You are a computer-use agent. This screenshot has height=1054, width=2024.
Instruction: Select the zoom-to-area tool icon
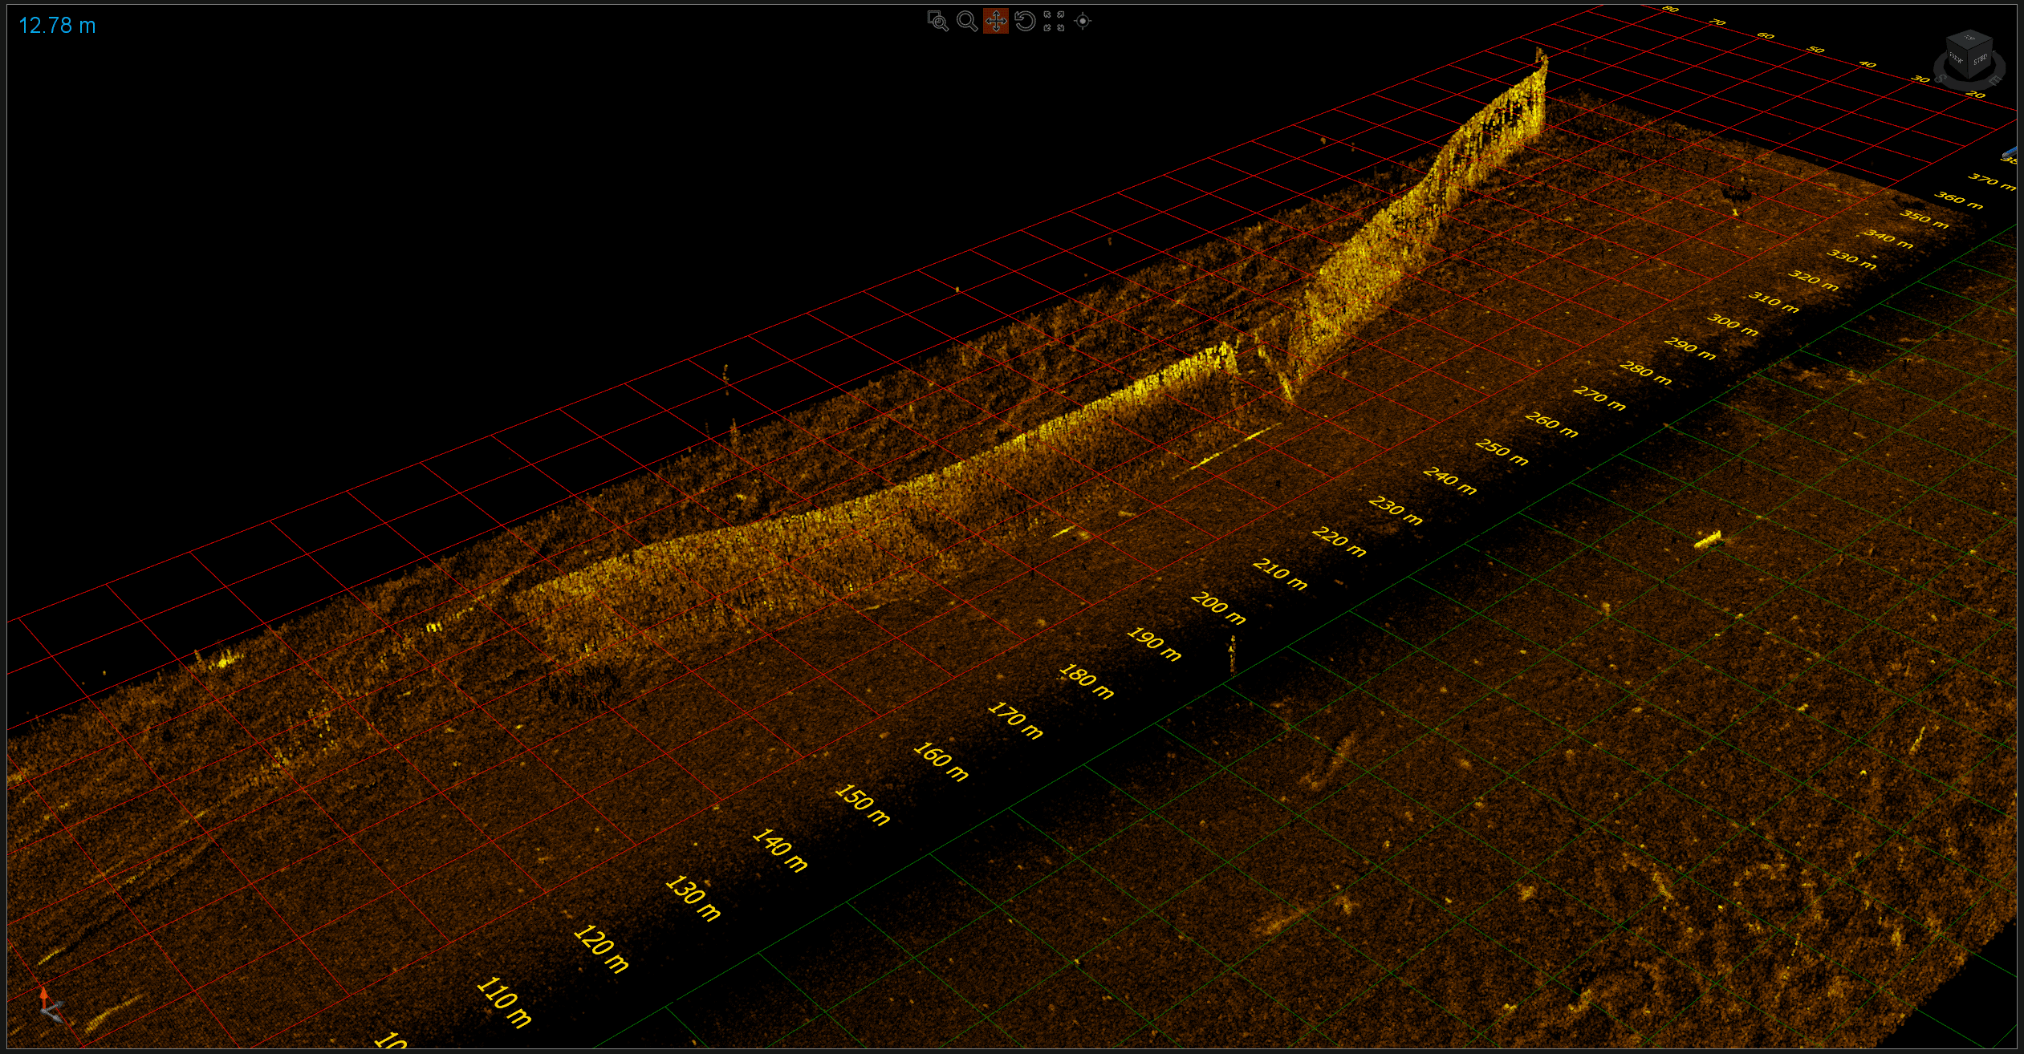(937, 22)
